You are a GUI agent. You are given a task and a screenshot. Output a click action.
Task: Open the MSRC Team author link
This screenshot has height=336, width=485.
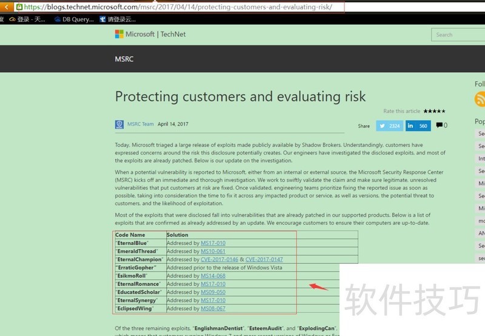141,124
